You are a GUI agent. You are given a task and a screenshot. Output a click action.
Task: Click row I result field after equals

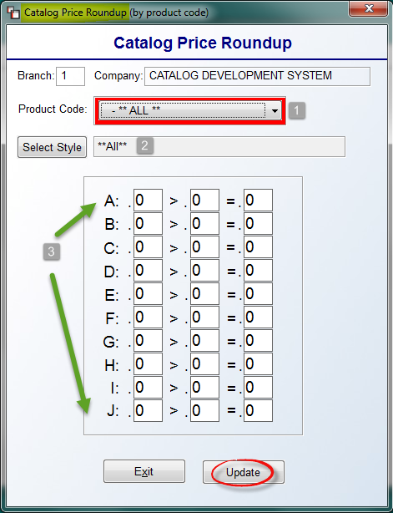(x=258, y=388)
